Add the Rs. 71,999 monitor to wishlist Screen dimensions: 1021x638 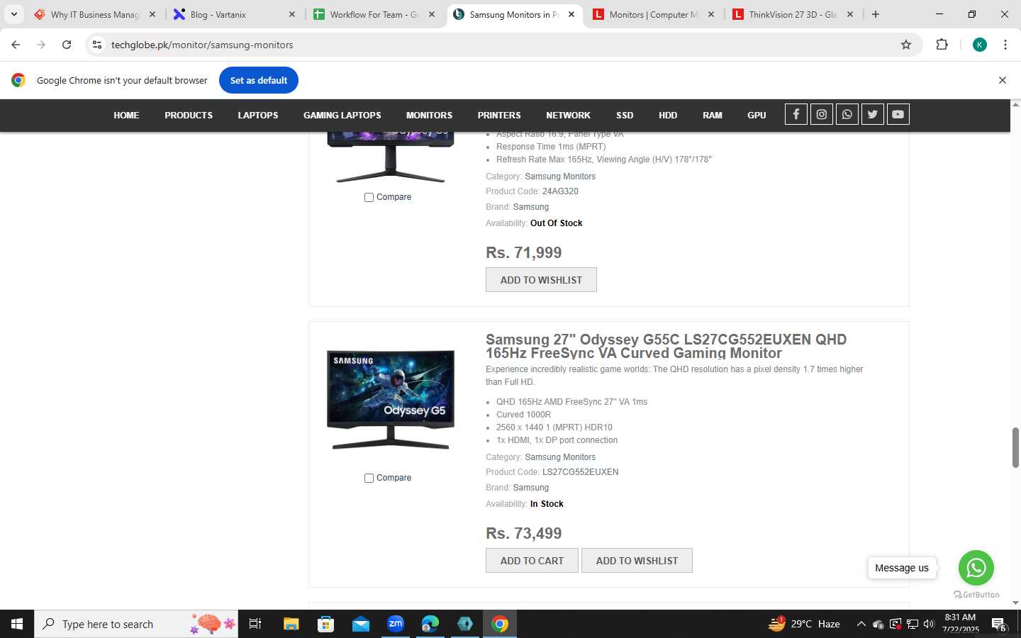541,279
